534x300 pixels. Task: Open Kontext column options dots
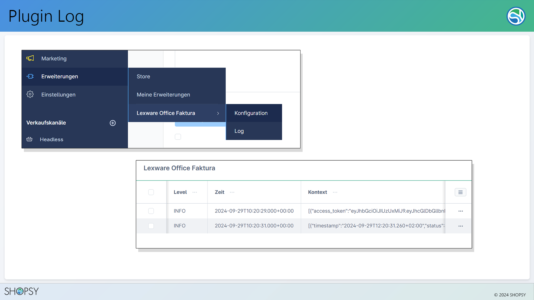[x=335, y=192]
